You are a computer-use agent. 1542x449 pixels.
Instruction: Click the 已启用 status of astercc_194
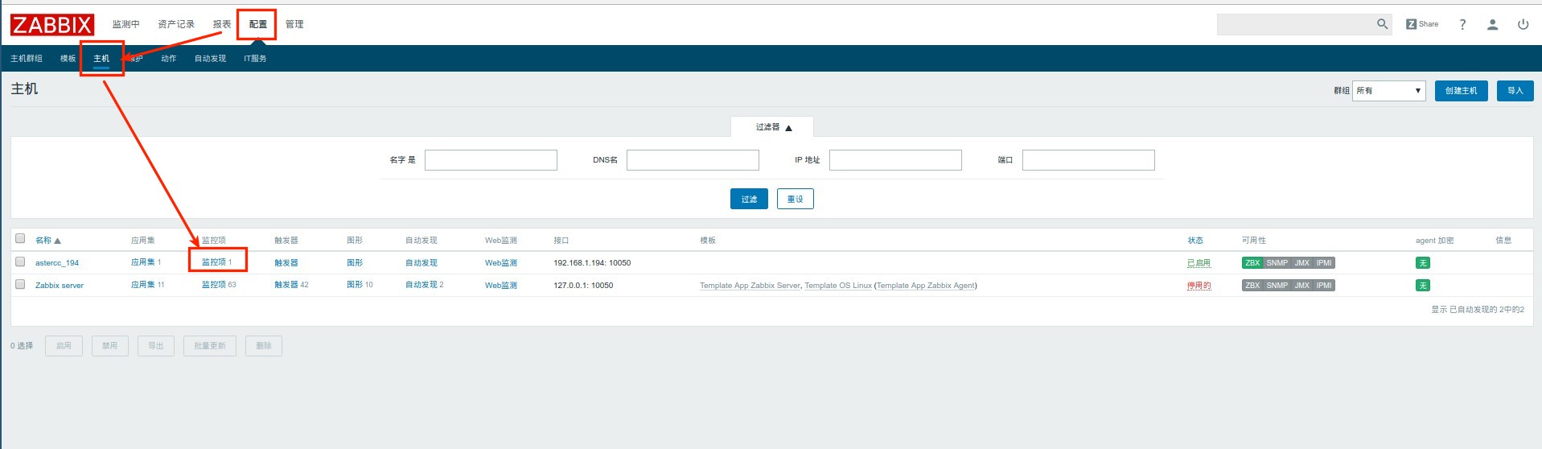[1198, 263]
